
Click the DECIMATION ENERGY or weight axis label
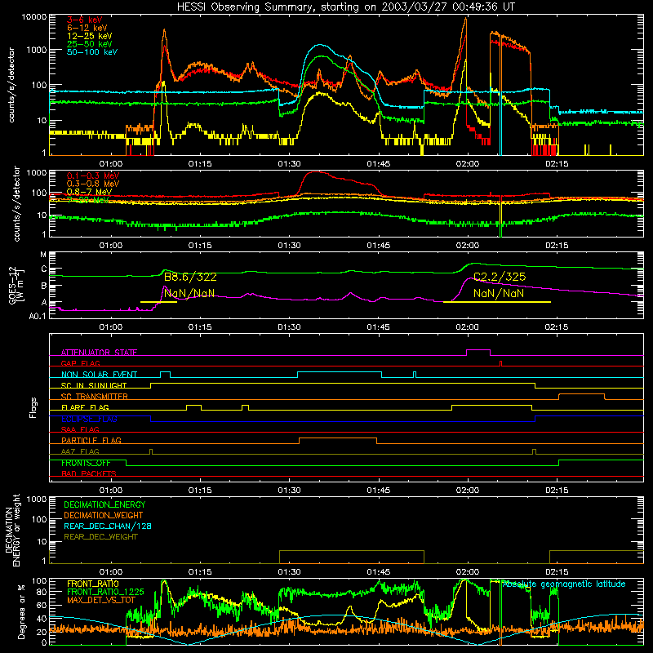12,531
